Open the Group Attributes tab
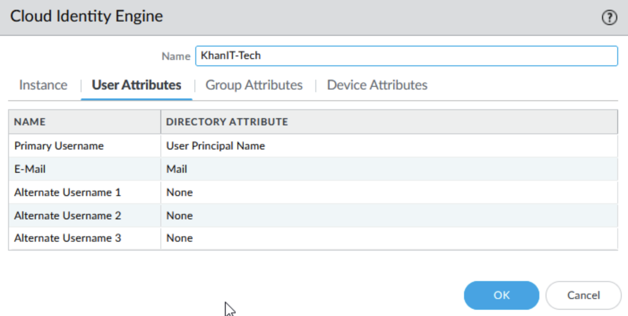Viewport: 628px width, 316px height. coord(254,85)
